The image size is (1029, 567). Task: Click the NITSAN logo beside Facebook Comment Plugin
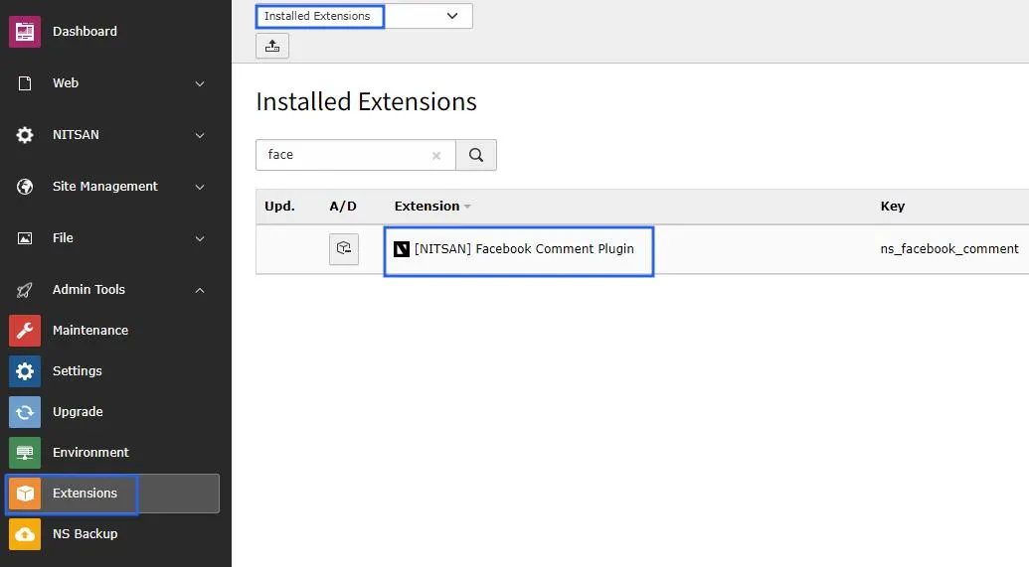pyautogui.click(x=401, y=249)
